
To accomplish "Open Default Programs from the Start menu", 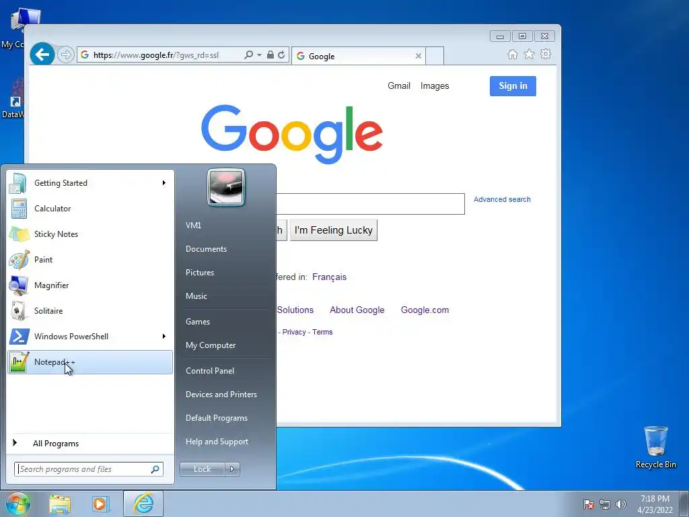I will pyautogui.click(x=217, y=418).
